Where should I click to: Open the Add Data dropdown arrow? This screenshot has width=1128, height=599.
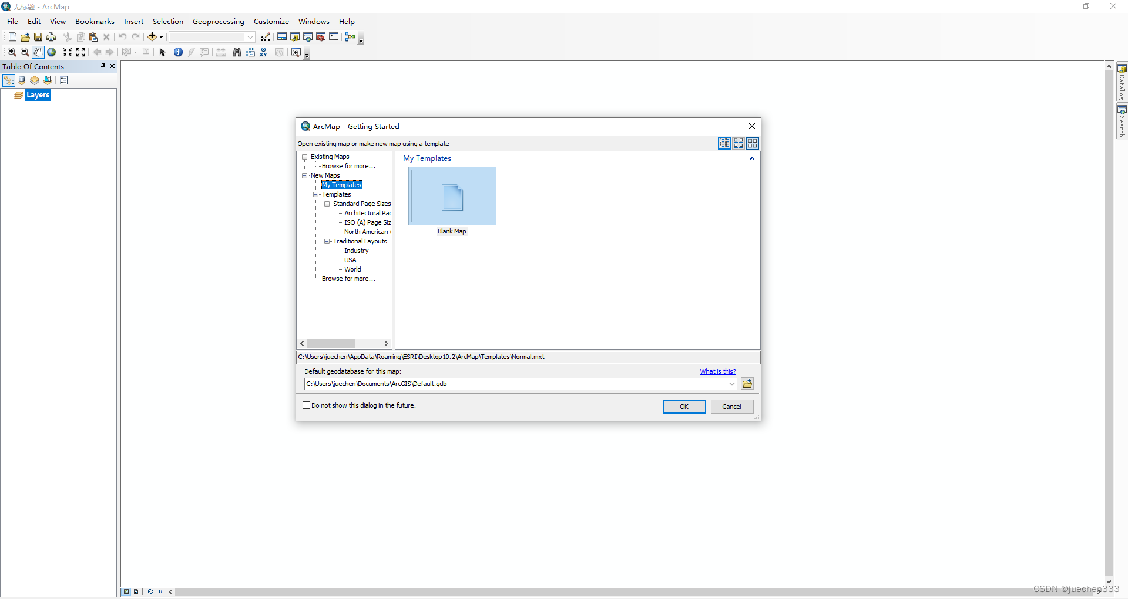tap(161, 37)
